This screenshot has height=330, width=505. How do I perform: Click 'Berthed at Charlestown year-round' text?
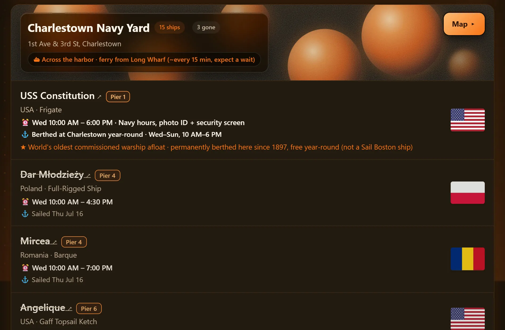pyautogui.click(x=87, y=134)
